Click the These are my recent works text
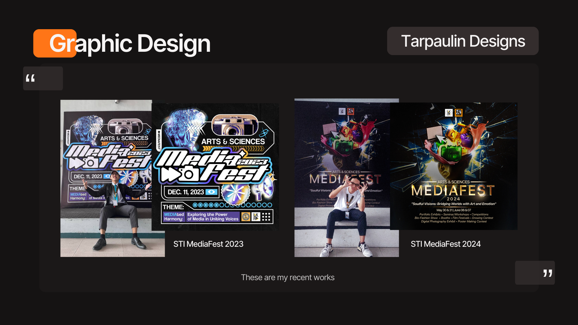The height and width of the screenshot is (325, 578). pyautogui.click(x=287, y=277)
